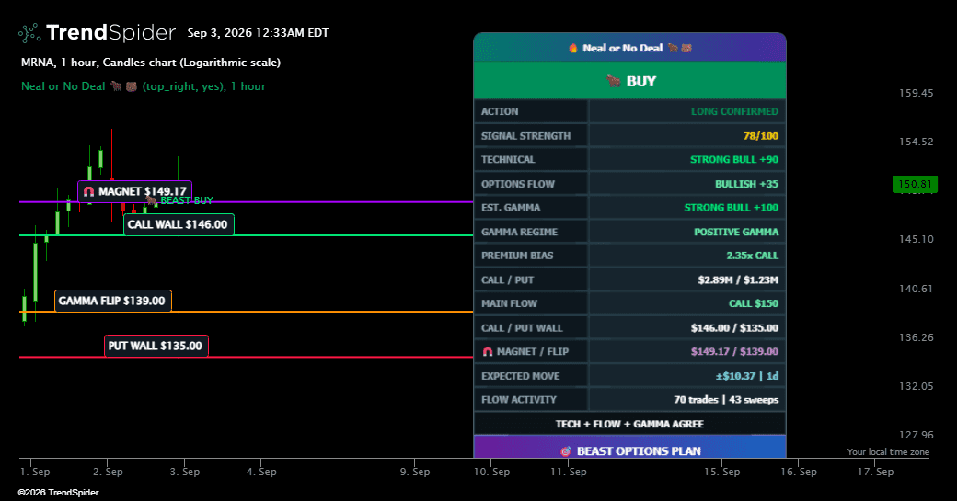Click the '78/100' signal strength value
Screen dimensions: 957x501
(760, 136)
